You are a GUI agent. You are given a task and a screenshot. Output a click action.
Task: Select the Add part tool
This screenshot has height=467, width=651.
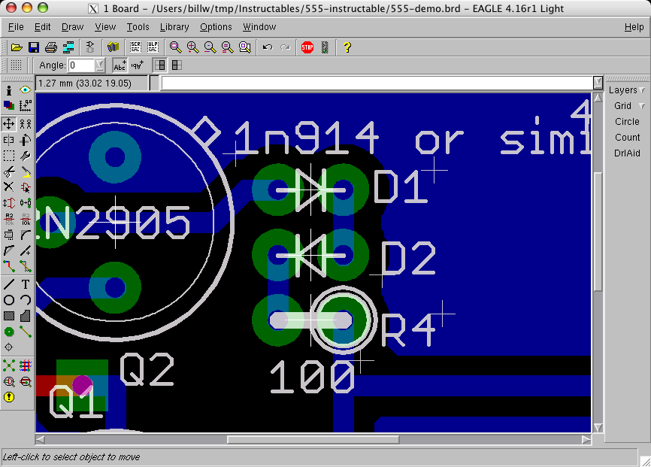click(x=26, y=187)
